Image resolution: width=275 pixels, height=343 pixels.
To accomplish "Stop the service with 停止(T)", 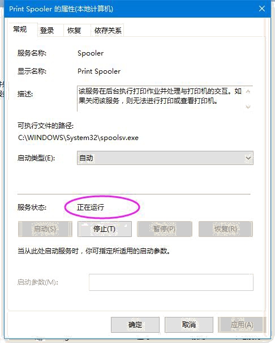I will point(105,229).
